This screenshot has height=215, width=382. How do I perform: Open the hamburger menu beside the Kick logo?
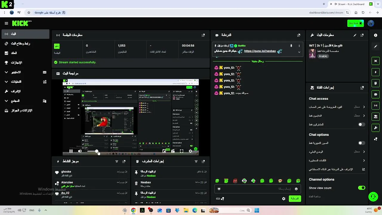click(6, 23)
